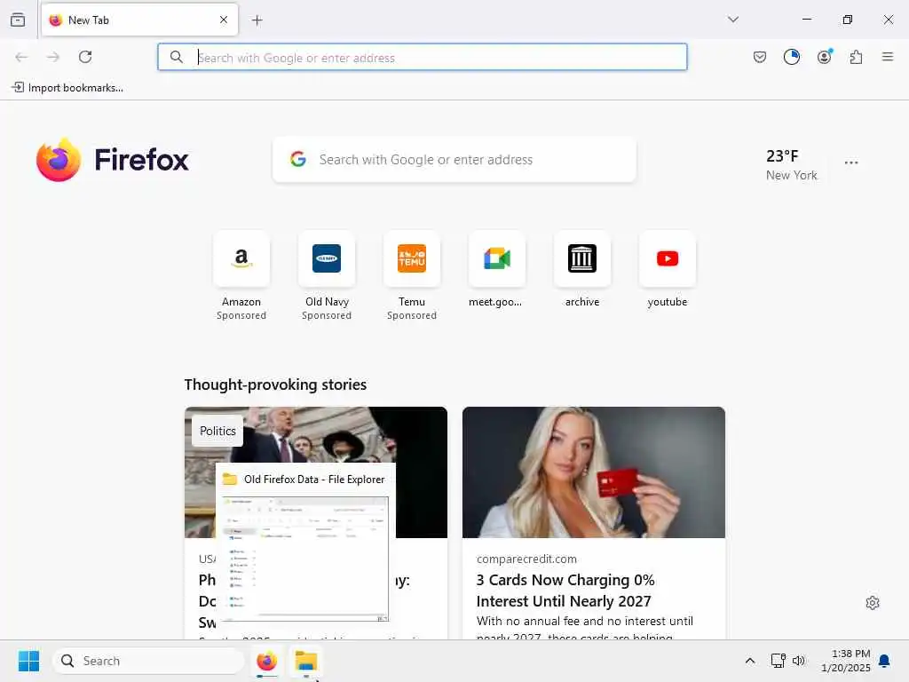Open new tab personalize gear icon
The width and height of the screenshot is (909, 682).
(x=873, y=603)
